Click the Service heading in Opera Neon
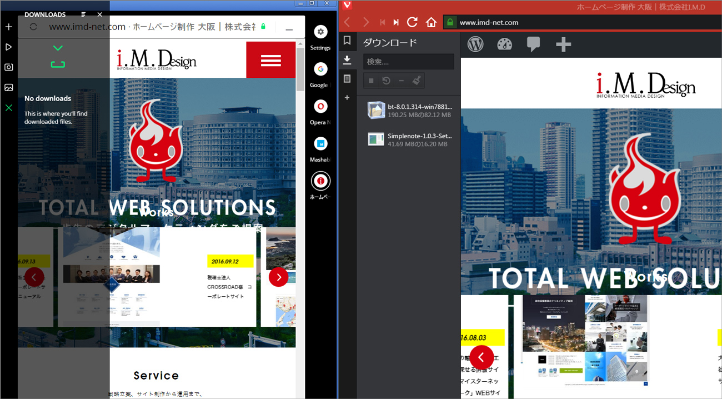The image size is (722, 399). point(156,376)
